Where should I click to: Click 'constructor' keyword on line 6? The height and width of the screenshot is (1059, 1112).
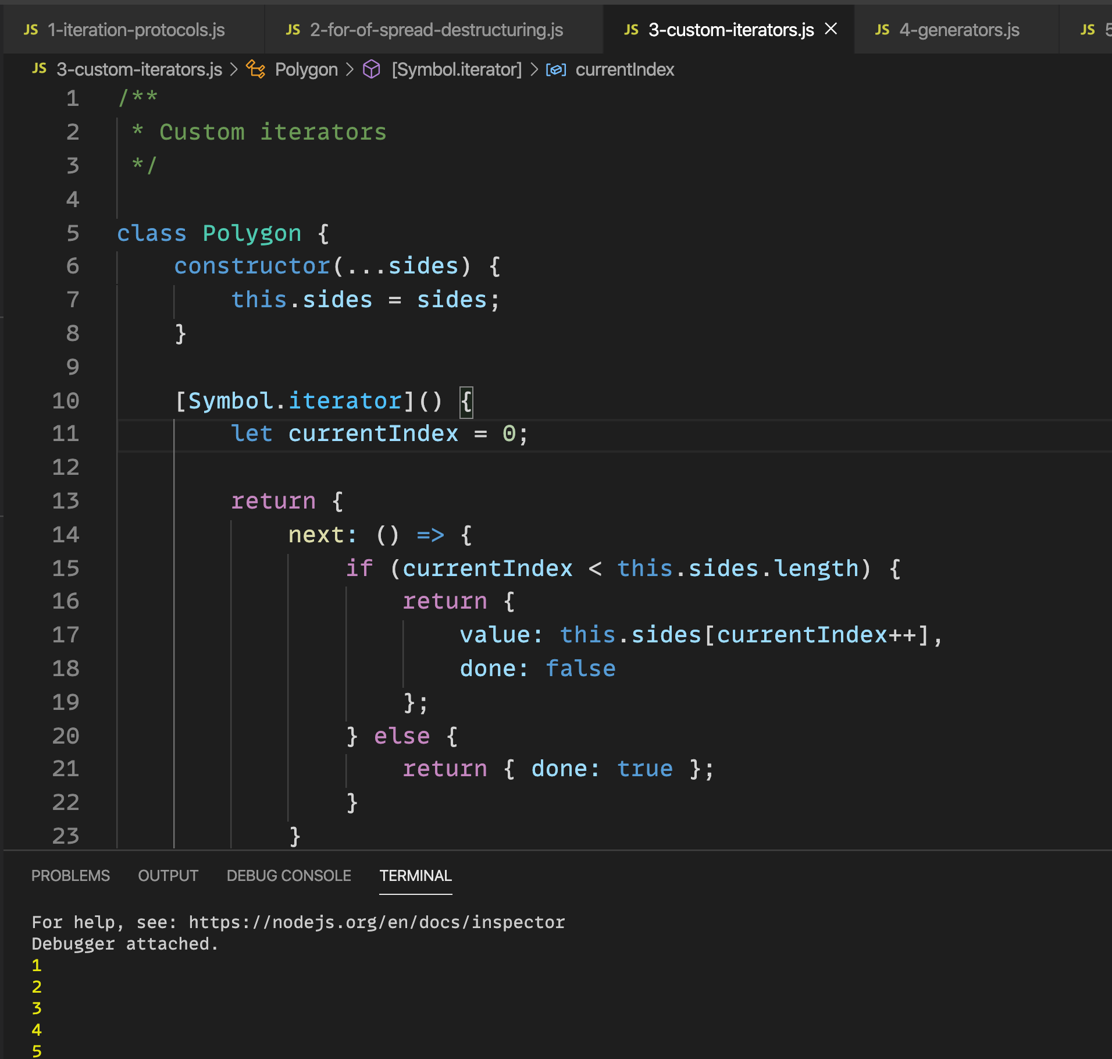252,266
